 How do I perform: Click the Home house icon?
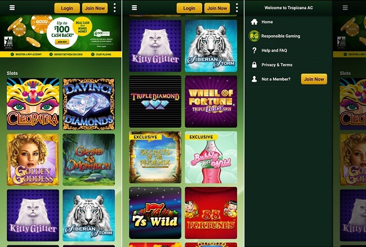coord(254,22)
